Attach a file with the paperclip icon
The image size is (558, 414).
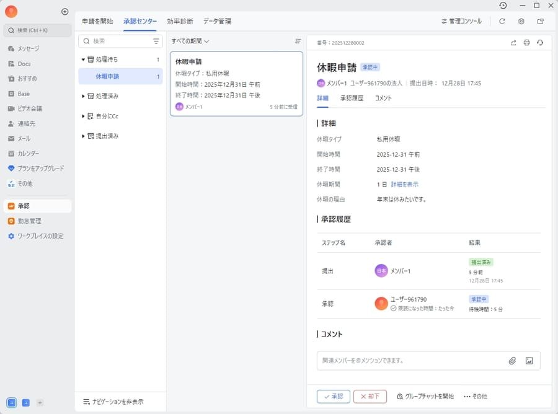pyautogui.click(x=511, y=360)
